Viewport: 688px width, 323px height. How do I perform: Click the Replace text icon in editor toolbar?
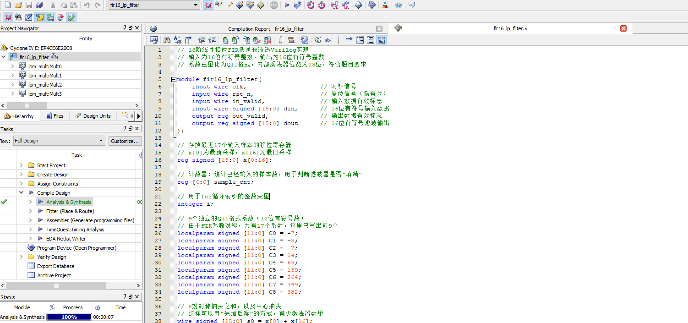pos(177,40)
